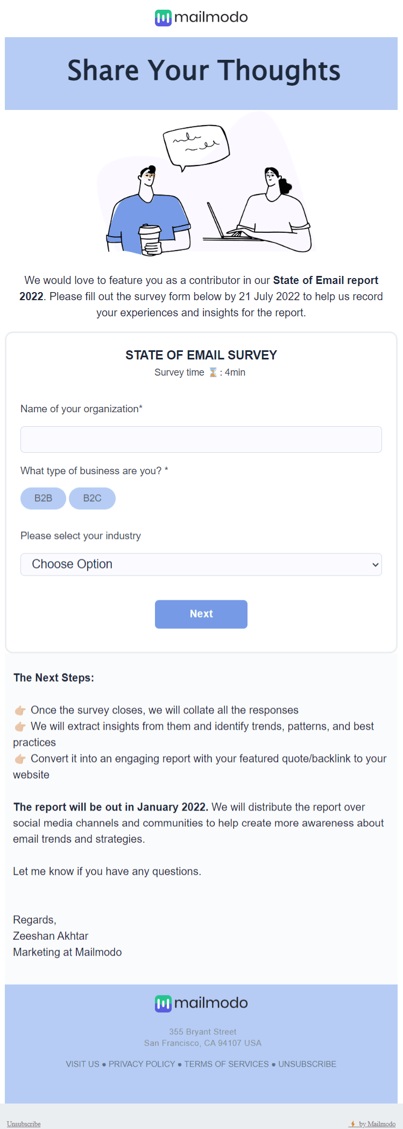Screen dimensions: 403x1129
Task: Open VISIT US footer link
Action: click(x=82, y=1064)
